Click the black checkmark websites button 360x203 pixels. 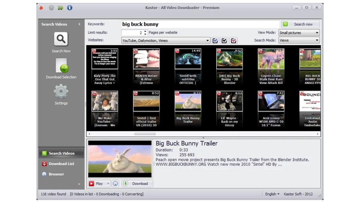pyautogui.click(x=224, y=41)
